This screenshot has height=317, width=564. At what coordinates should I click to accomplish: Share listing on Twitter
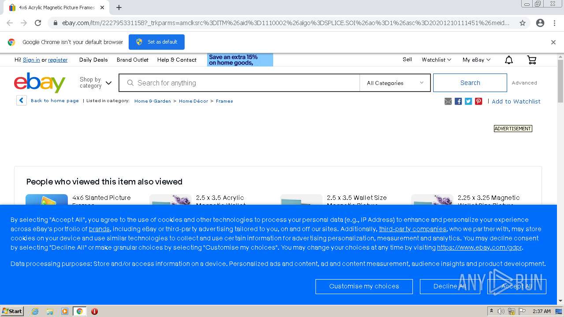[468, 101]
